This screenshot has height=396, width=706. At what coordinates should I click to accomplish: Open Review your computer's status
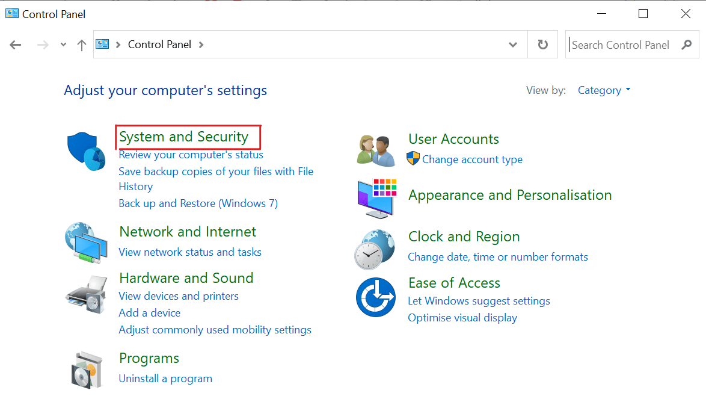point(191,155)
